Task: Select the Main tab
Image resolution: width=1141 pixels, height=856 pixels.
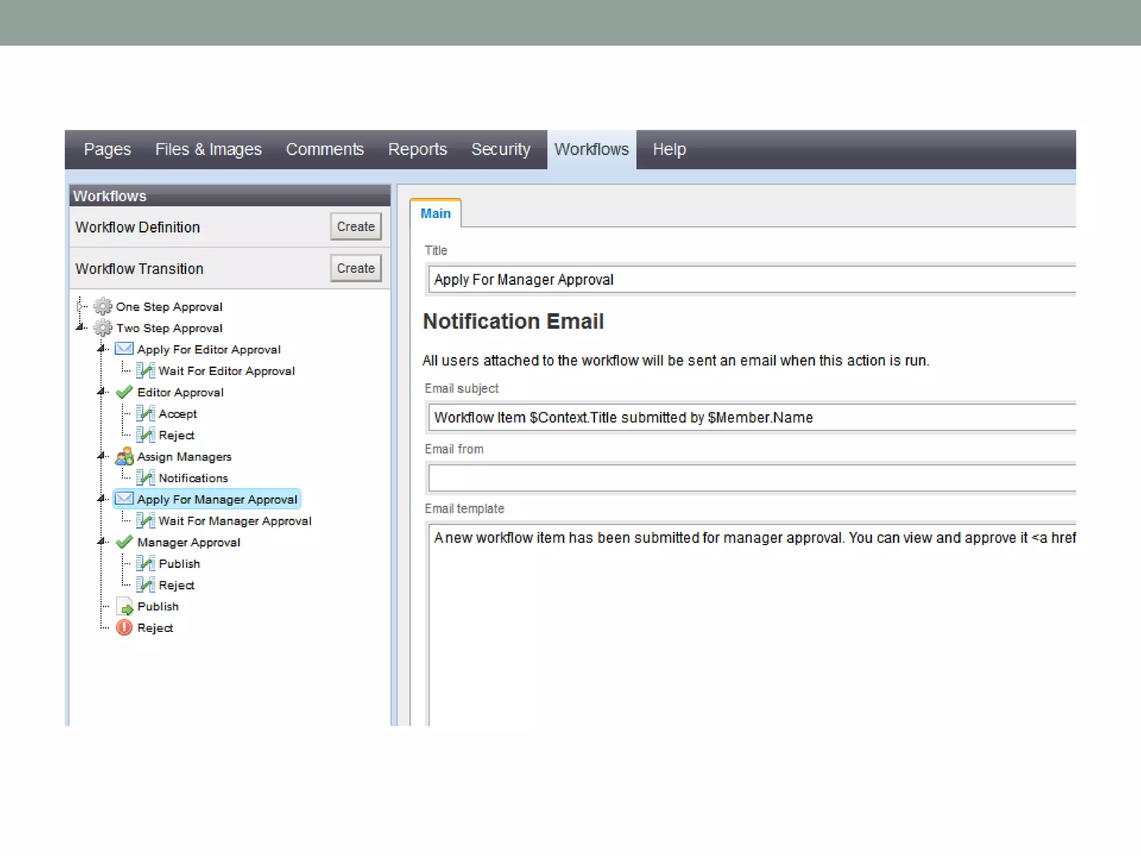Action: pyautogui.click(x=435, y=213)
